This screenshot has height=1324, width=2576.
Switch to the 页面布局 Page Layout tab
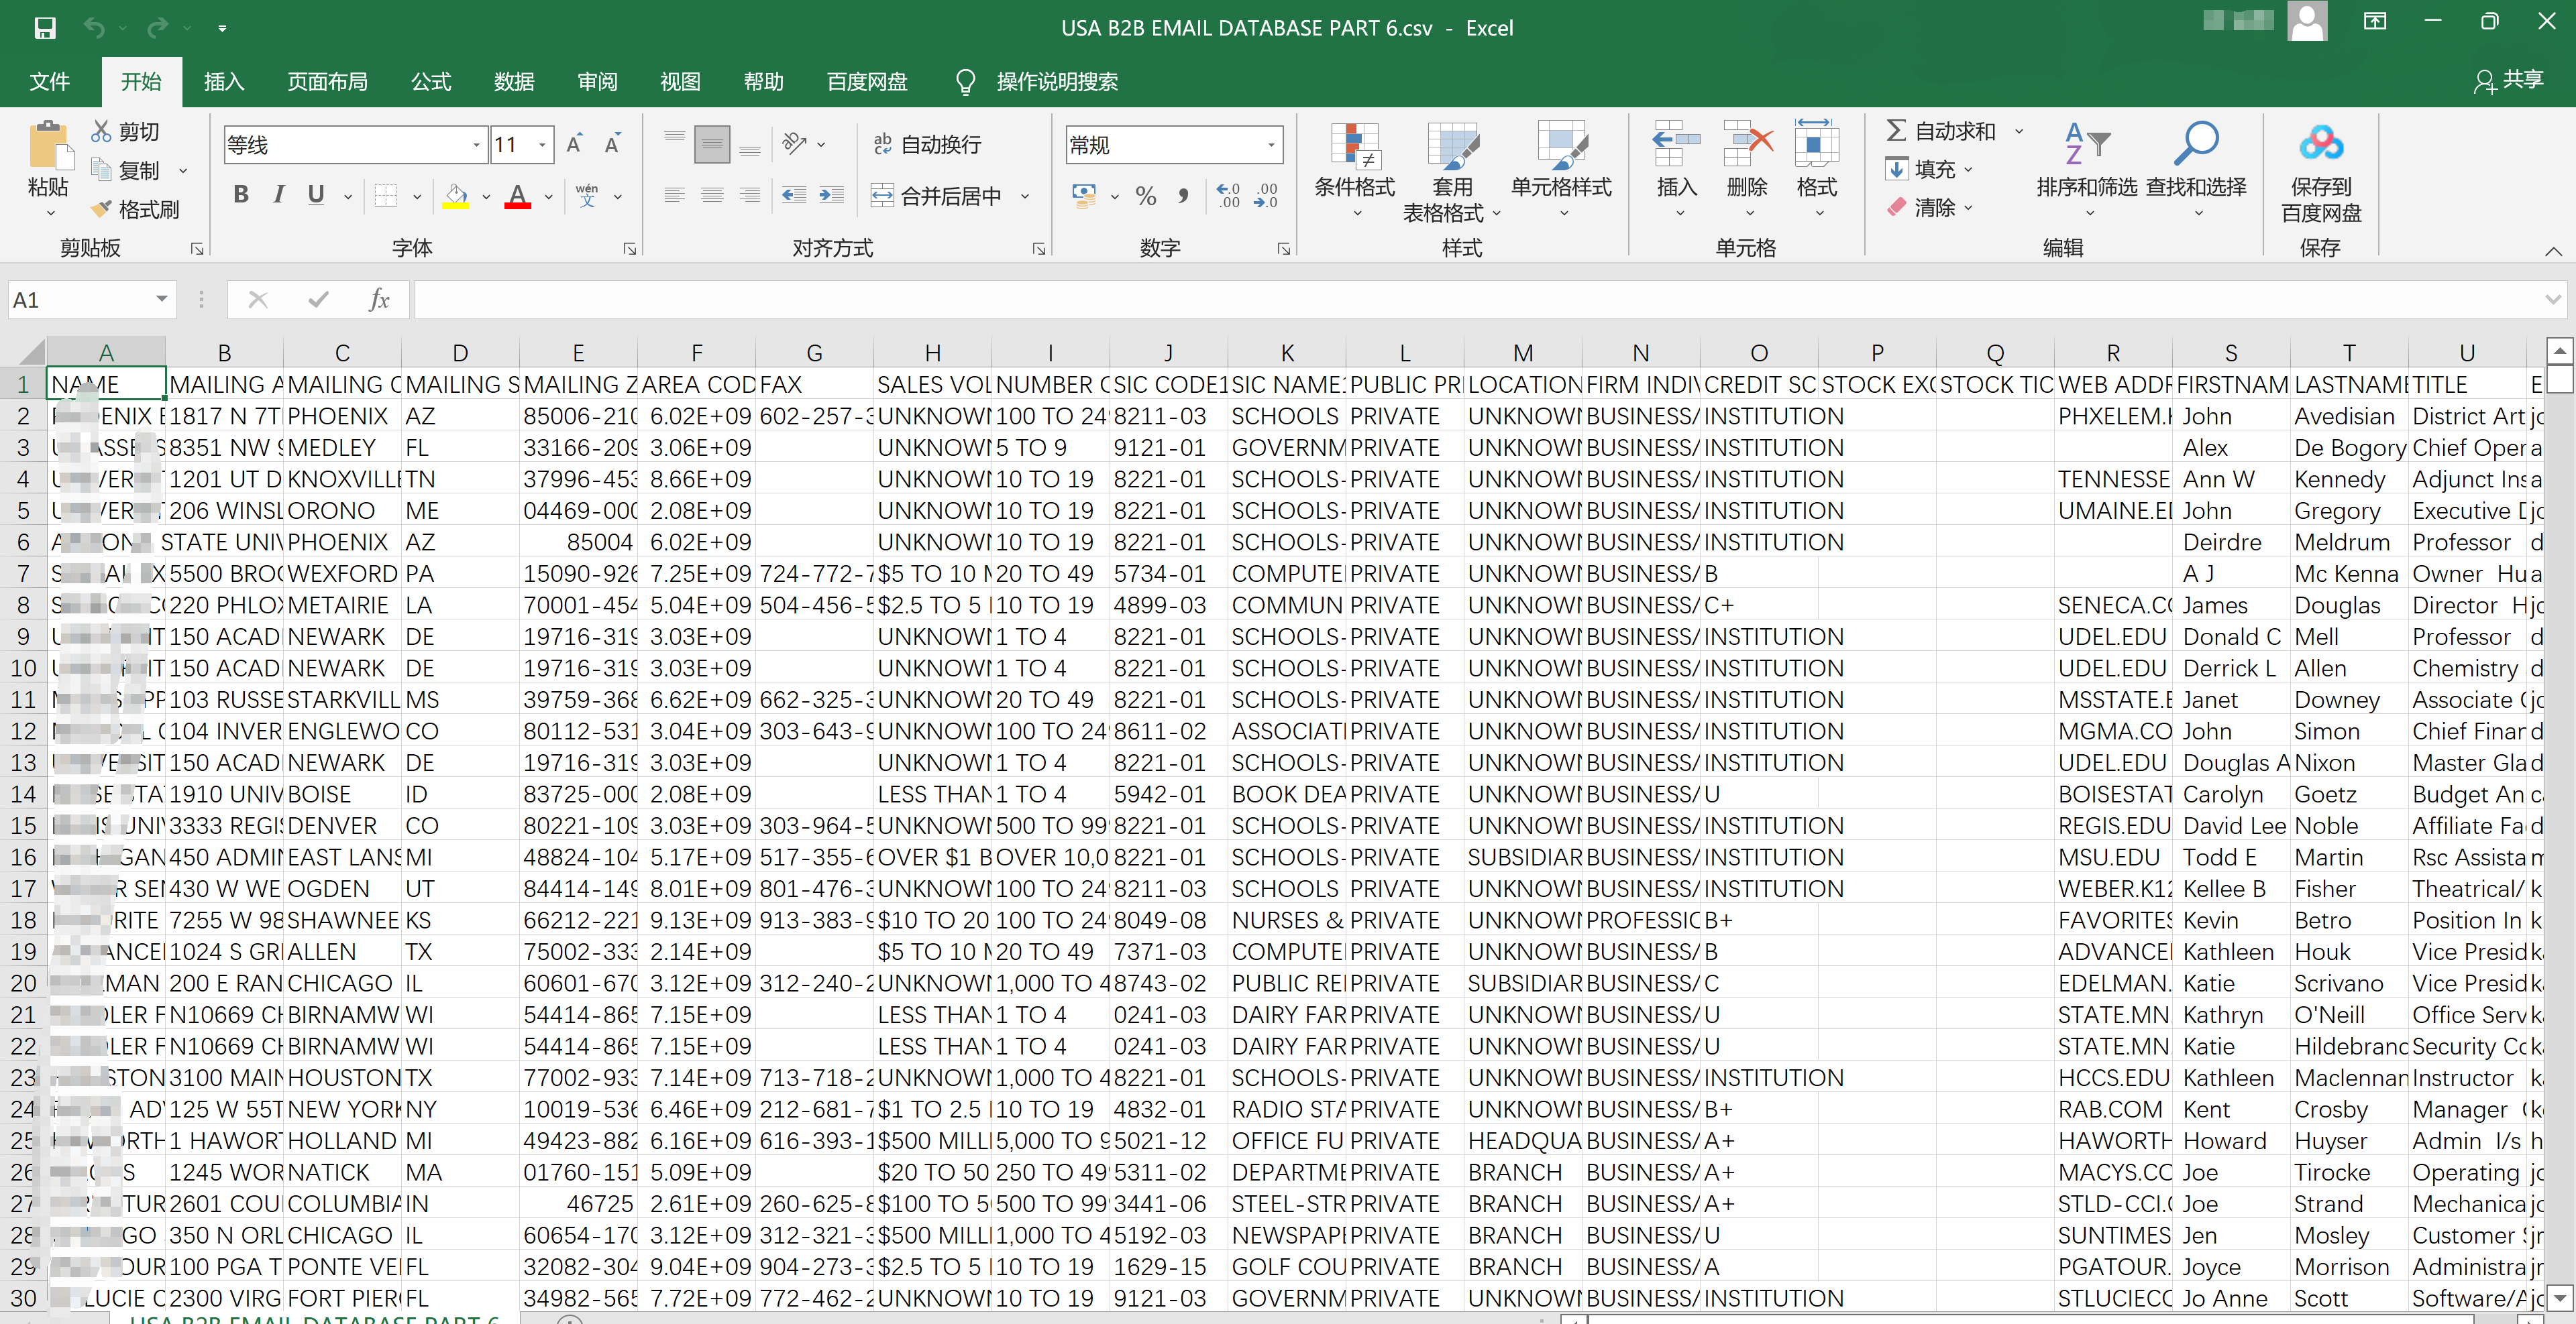[327, 81]
